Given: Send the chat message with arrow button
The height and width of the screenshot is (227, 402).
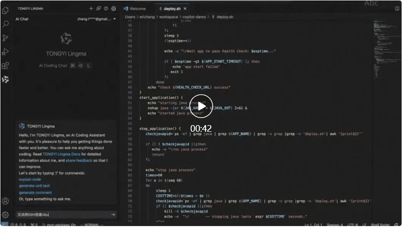Looking at the screenshot, I should coord(113,215).
